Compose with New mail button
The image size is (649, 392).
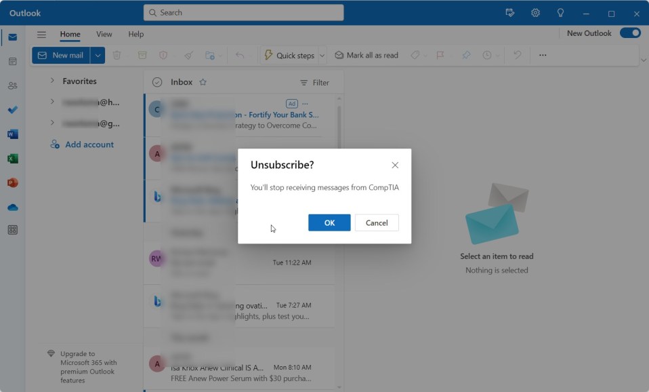point(61,55)
